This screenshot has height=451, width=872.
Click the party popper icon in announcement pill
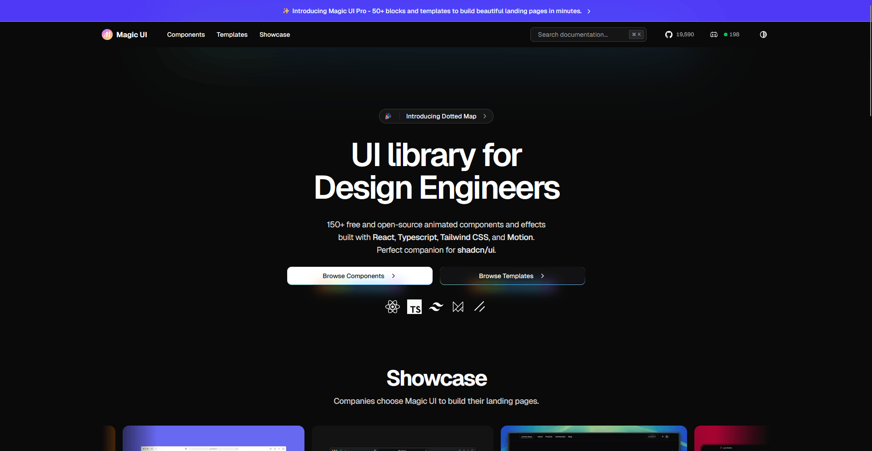point(389,116)
